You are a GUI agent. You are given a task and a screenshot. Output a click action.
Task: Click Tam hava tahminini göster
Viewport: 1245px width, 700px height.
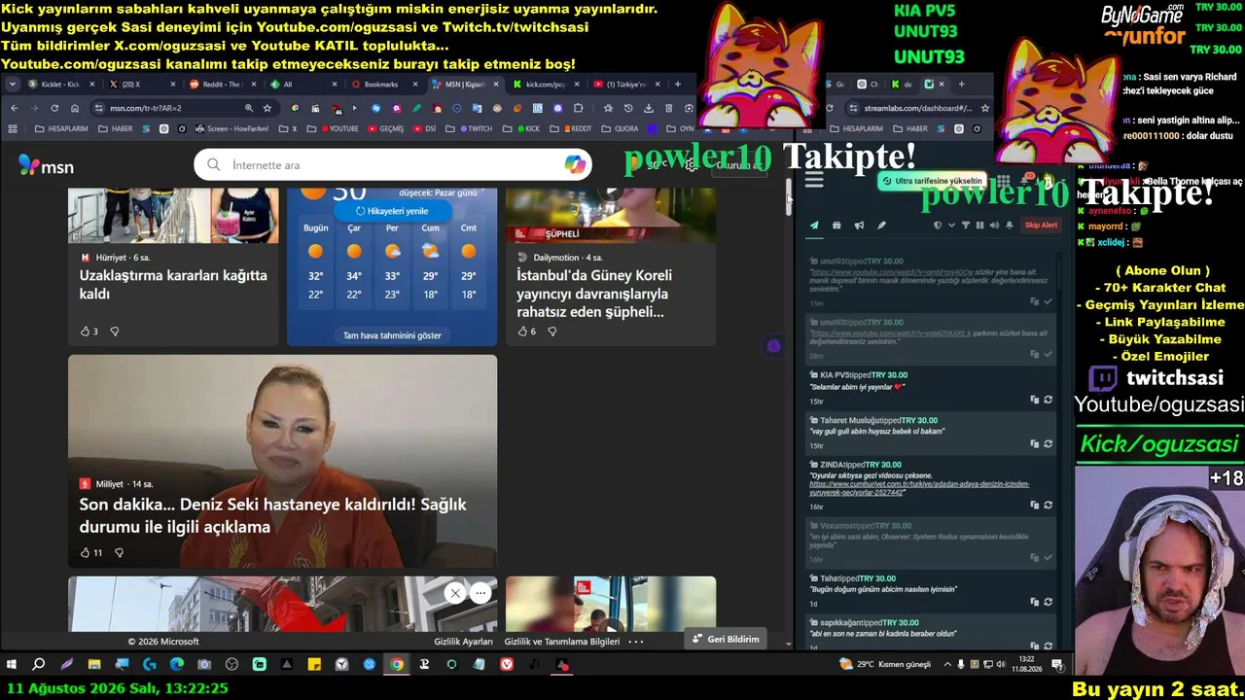click(392, 335)
